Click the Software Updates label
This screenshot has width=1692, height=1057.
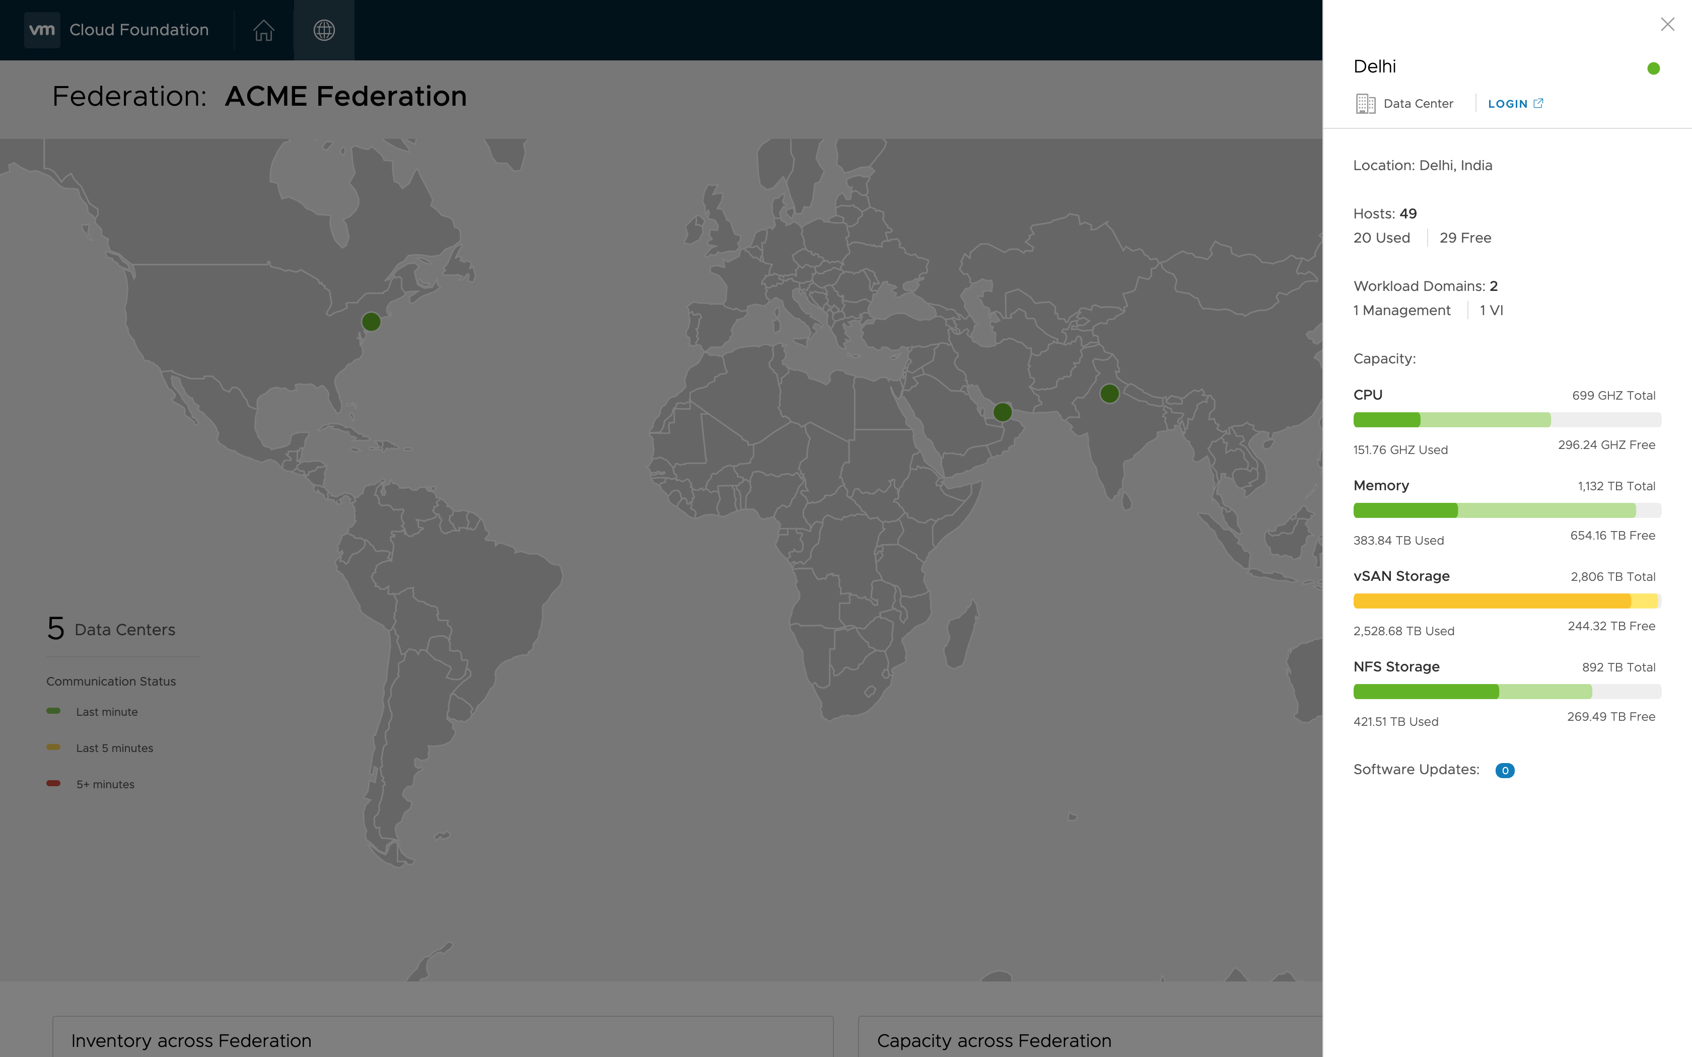[x=1417, y=770]
